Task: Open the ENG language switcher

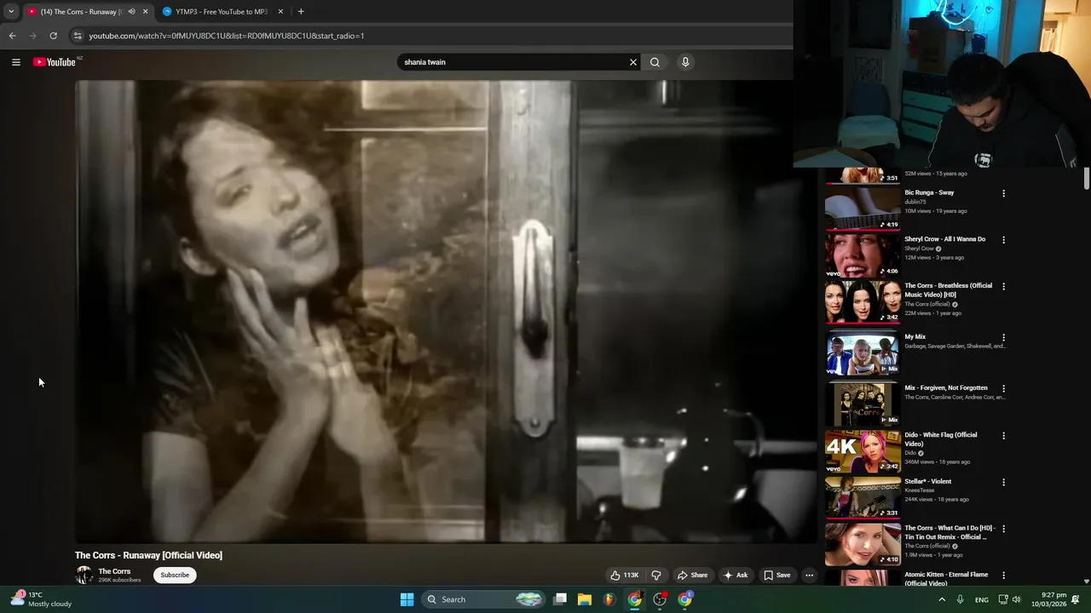Action: pyautogui.click(x=982, y=599)
